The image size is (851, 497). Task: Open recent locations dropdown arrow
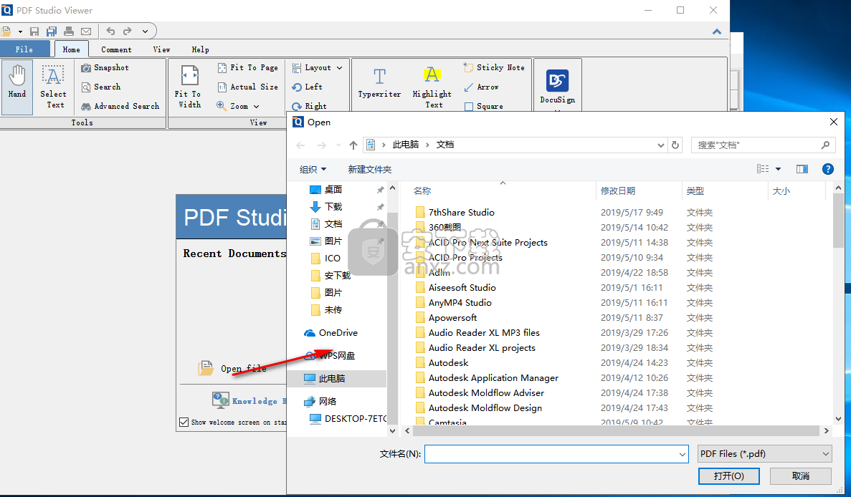point(338,145)
